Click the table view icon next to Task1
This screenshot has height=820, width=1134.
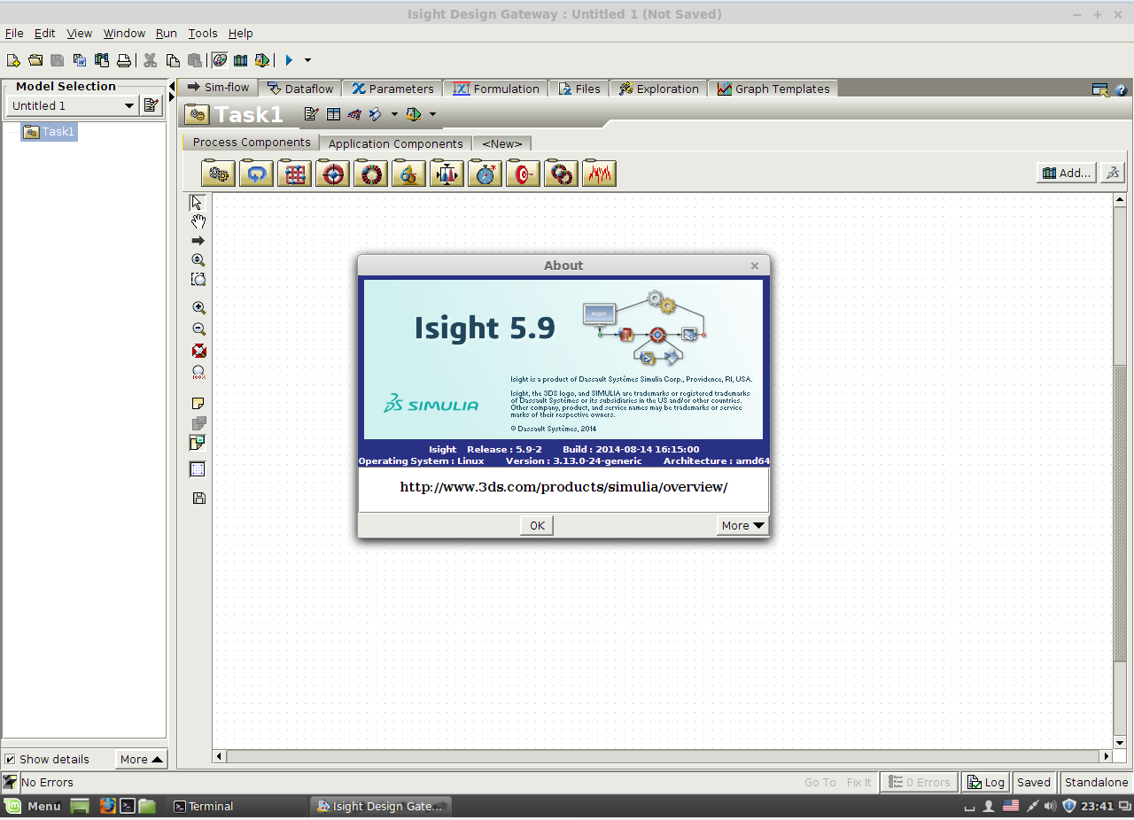point(333,114)
